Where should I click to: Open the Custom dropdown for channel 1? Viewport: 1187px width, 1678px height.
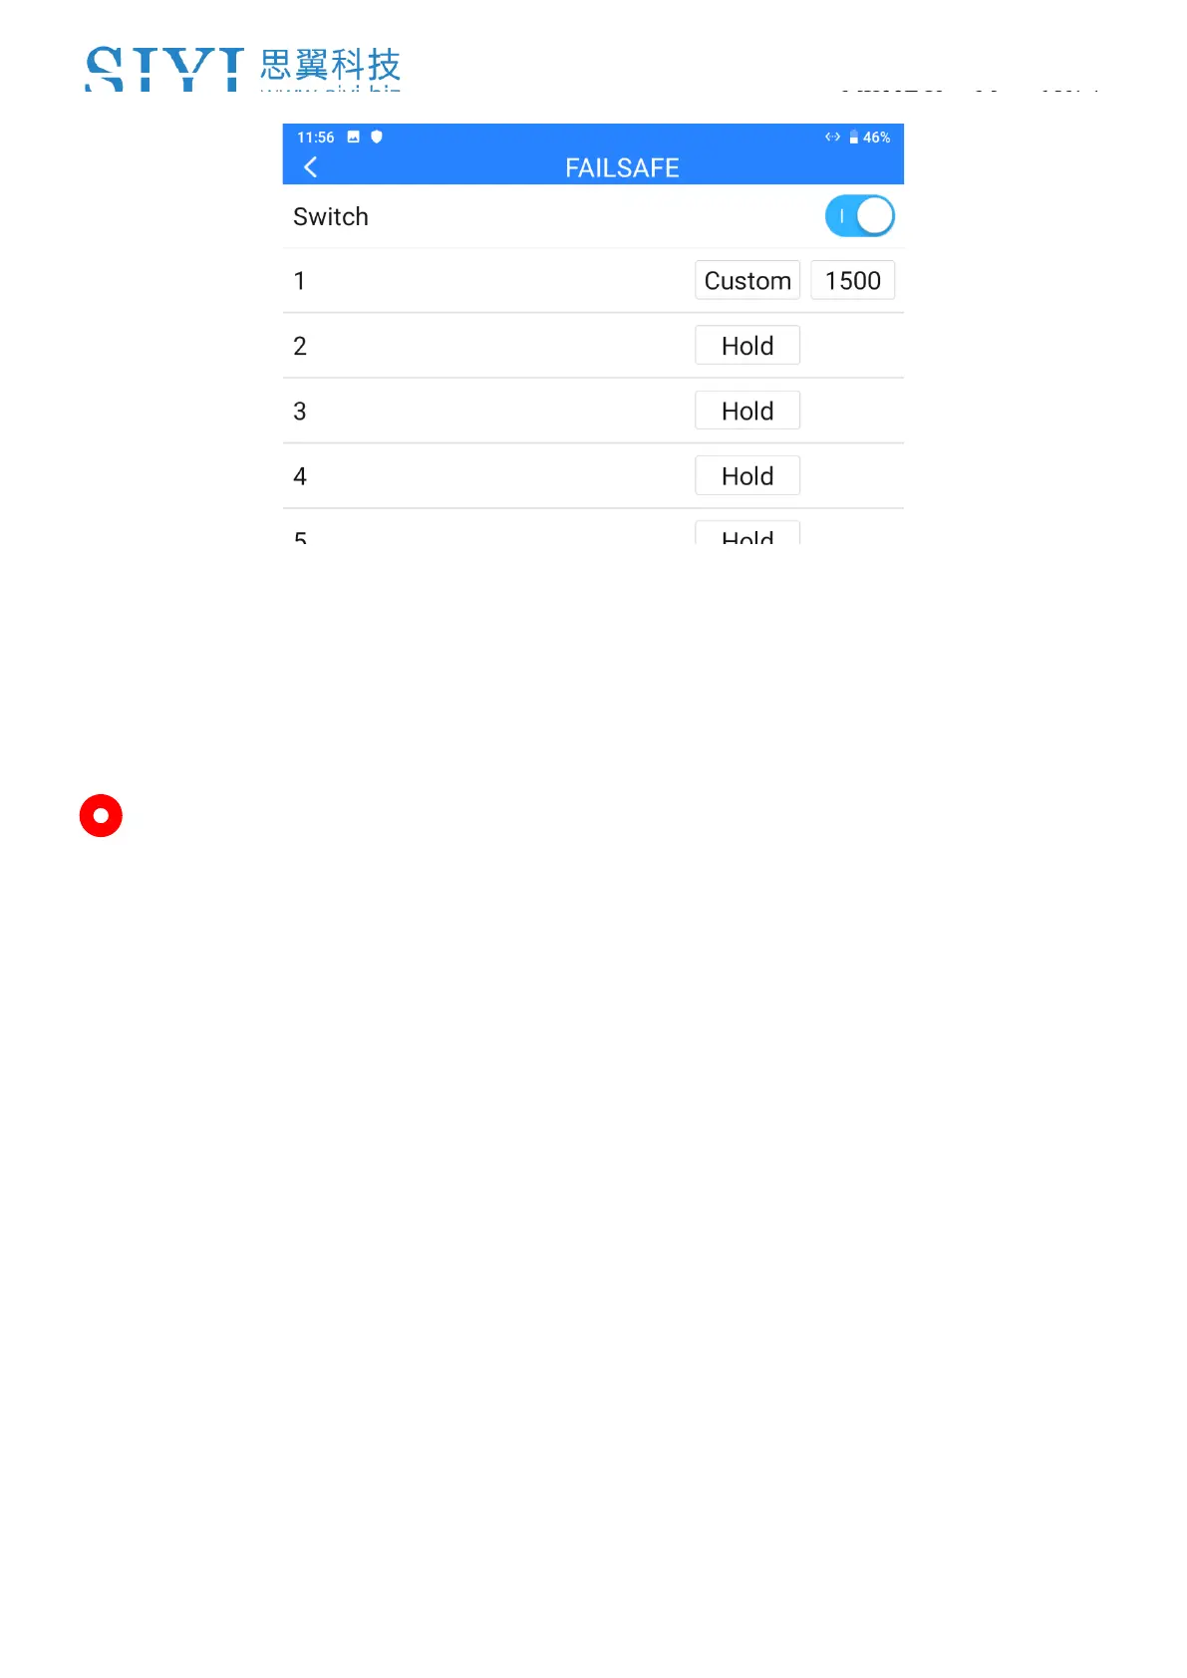tap(747, 281)
